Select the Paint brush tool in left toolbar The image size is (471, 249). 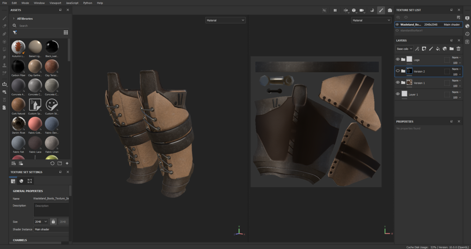4,18
